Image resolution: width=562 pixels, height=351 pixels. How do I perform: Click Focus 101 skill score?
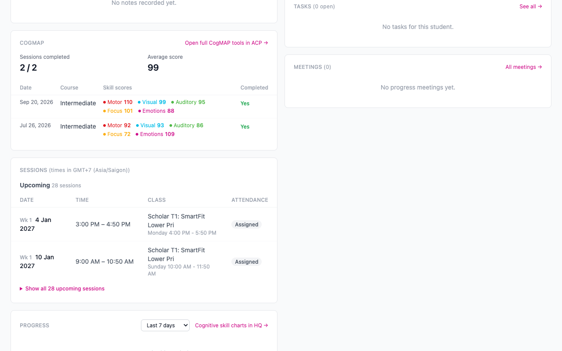click(118, 111)
